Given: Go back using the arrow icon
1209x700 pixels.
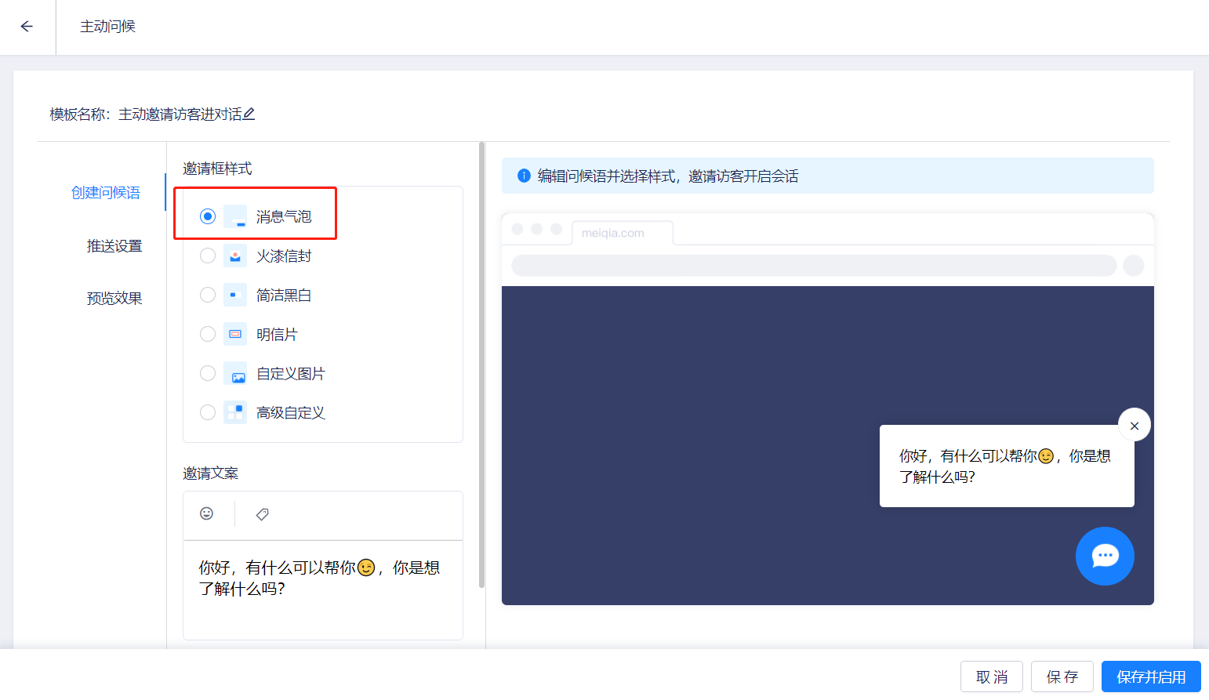Looking at the screenshot, I should [x=27, y=27].
